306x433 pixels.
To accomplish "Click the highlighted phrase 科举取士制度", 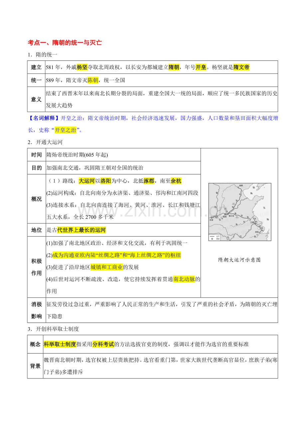I will (60, 344).
